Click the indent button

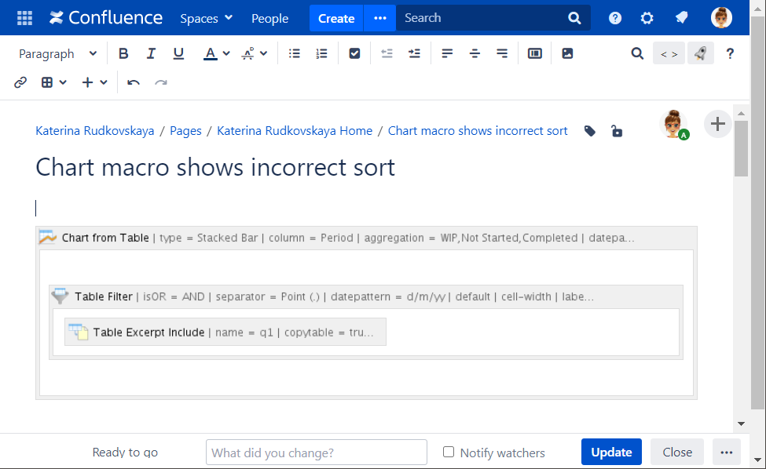(414, 53)
